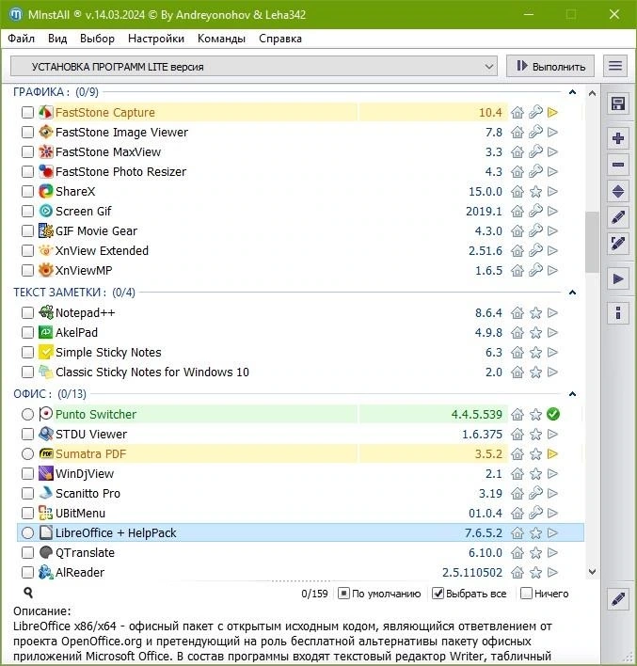Click the key icon for FastStone Image Viewer
637x666 pixels.
pyautogui.click(x=535, y=132)
